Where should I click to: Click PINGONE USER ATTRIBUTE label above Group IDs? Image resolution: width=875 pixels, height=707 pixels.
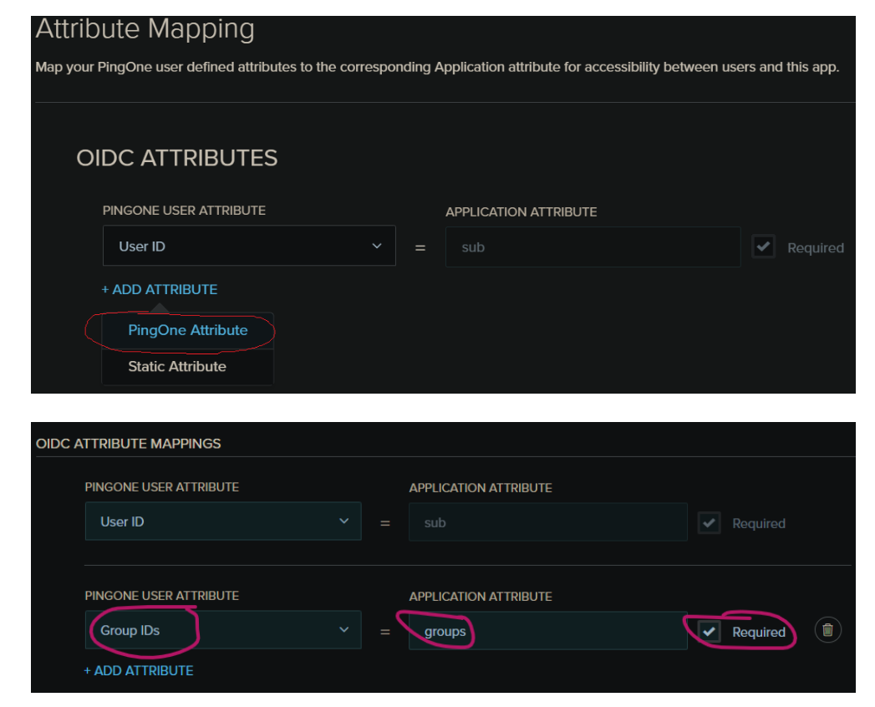162,596
